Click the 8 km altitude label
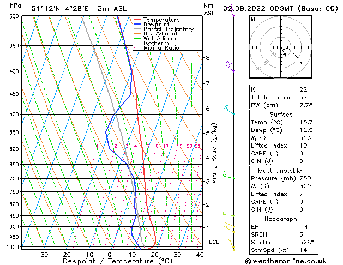The width and height of the screenshot is (343, 265). [x=208, y=58]
